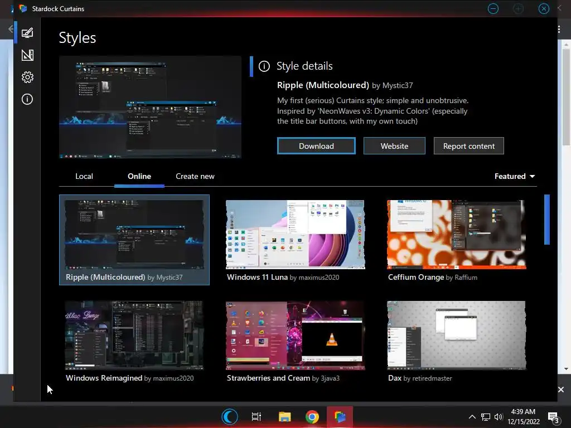571x428 pixels.
Task: Open Task View on the taskbar
Action: [257, 417]
